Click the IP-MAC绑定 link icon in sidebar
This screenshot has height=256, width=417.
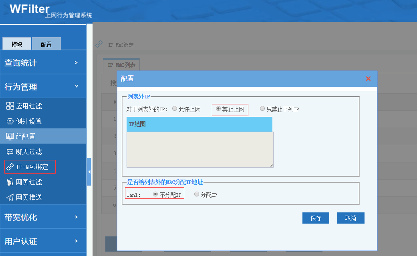[10, 167]
